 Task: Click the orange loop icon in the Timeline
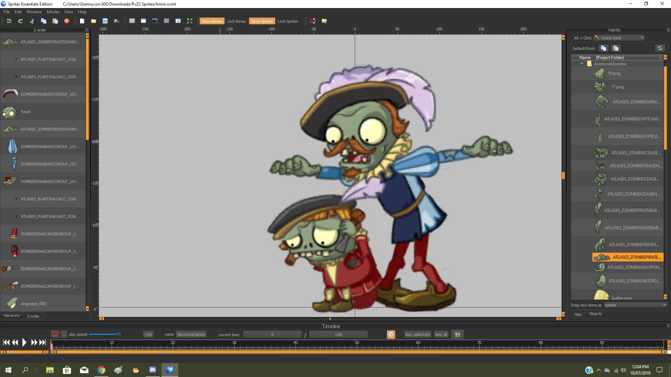coord(391,334)
